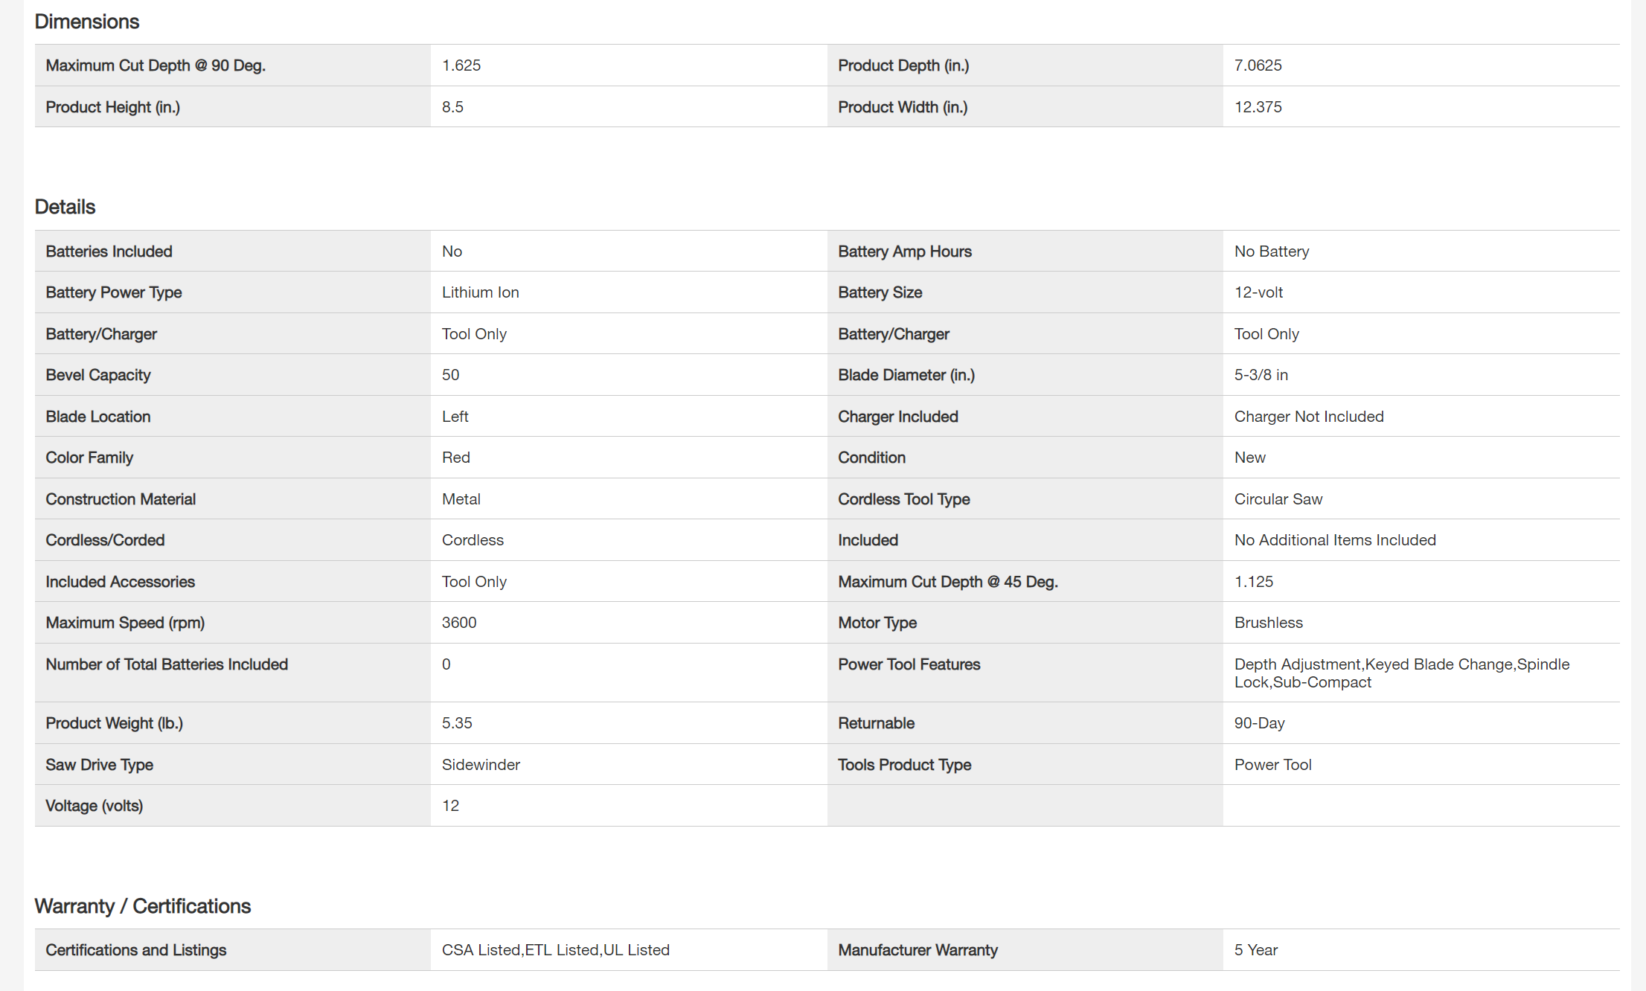Click the CSA Listed,ETL Listed,UL Listed text
The image size is (1646, 991).
[x=555, y=950]
